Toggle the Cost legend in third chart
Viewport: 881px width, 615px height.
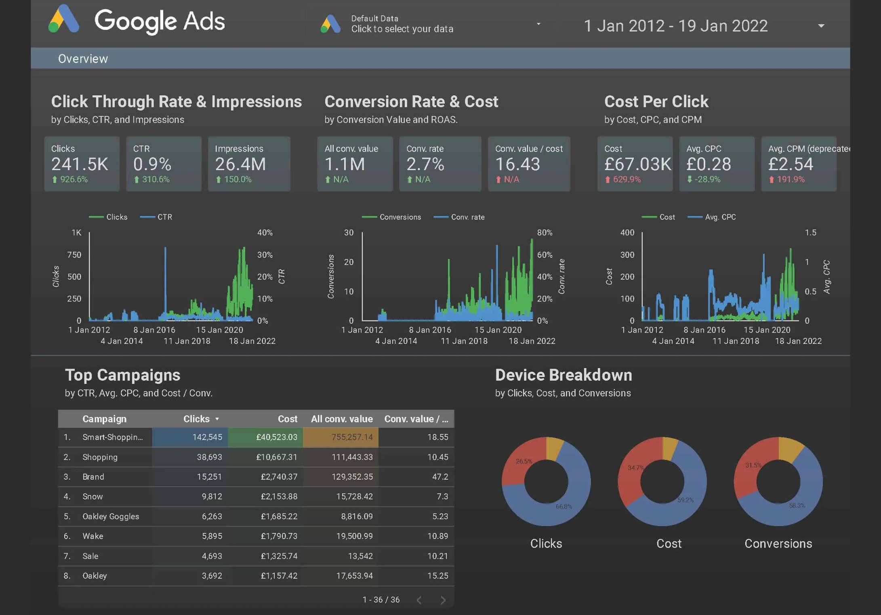658,217
